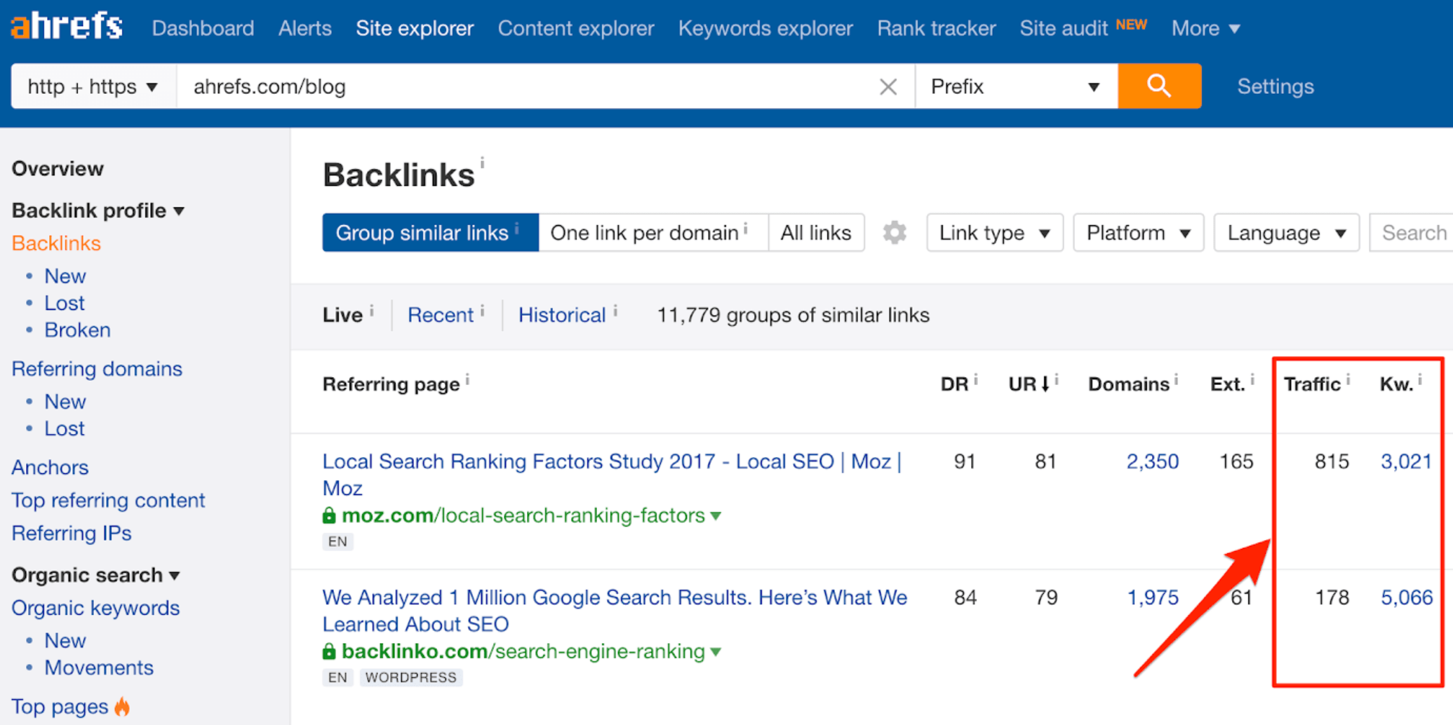The width and height of the screenshot is (1453, 725).
Task: Collapse the Organic search section
Action: tap(96, 575)
